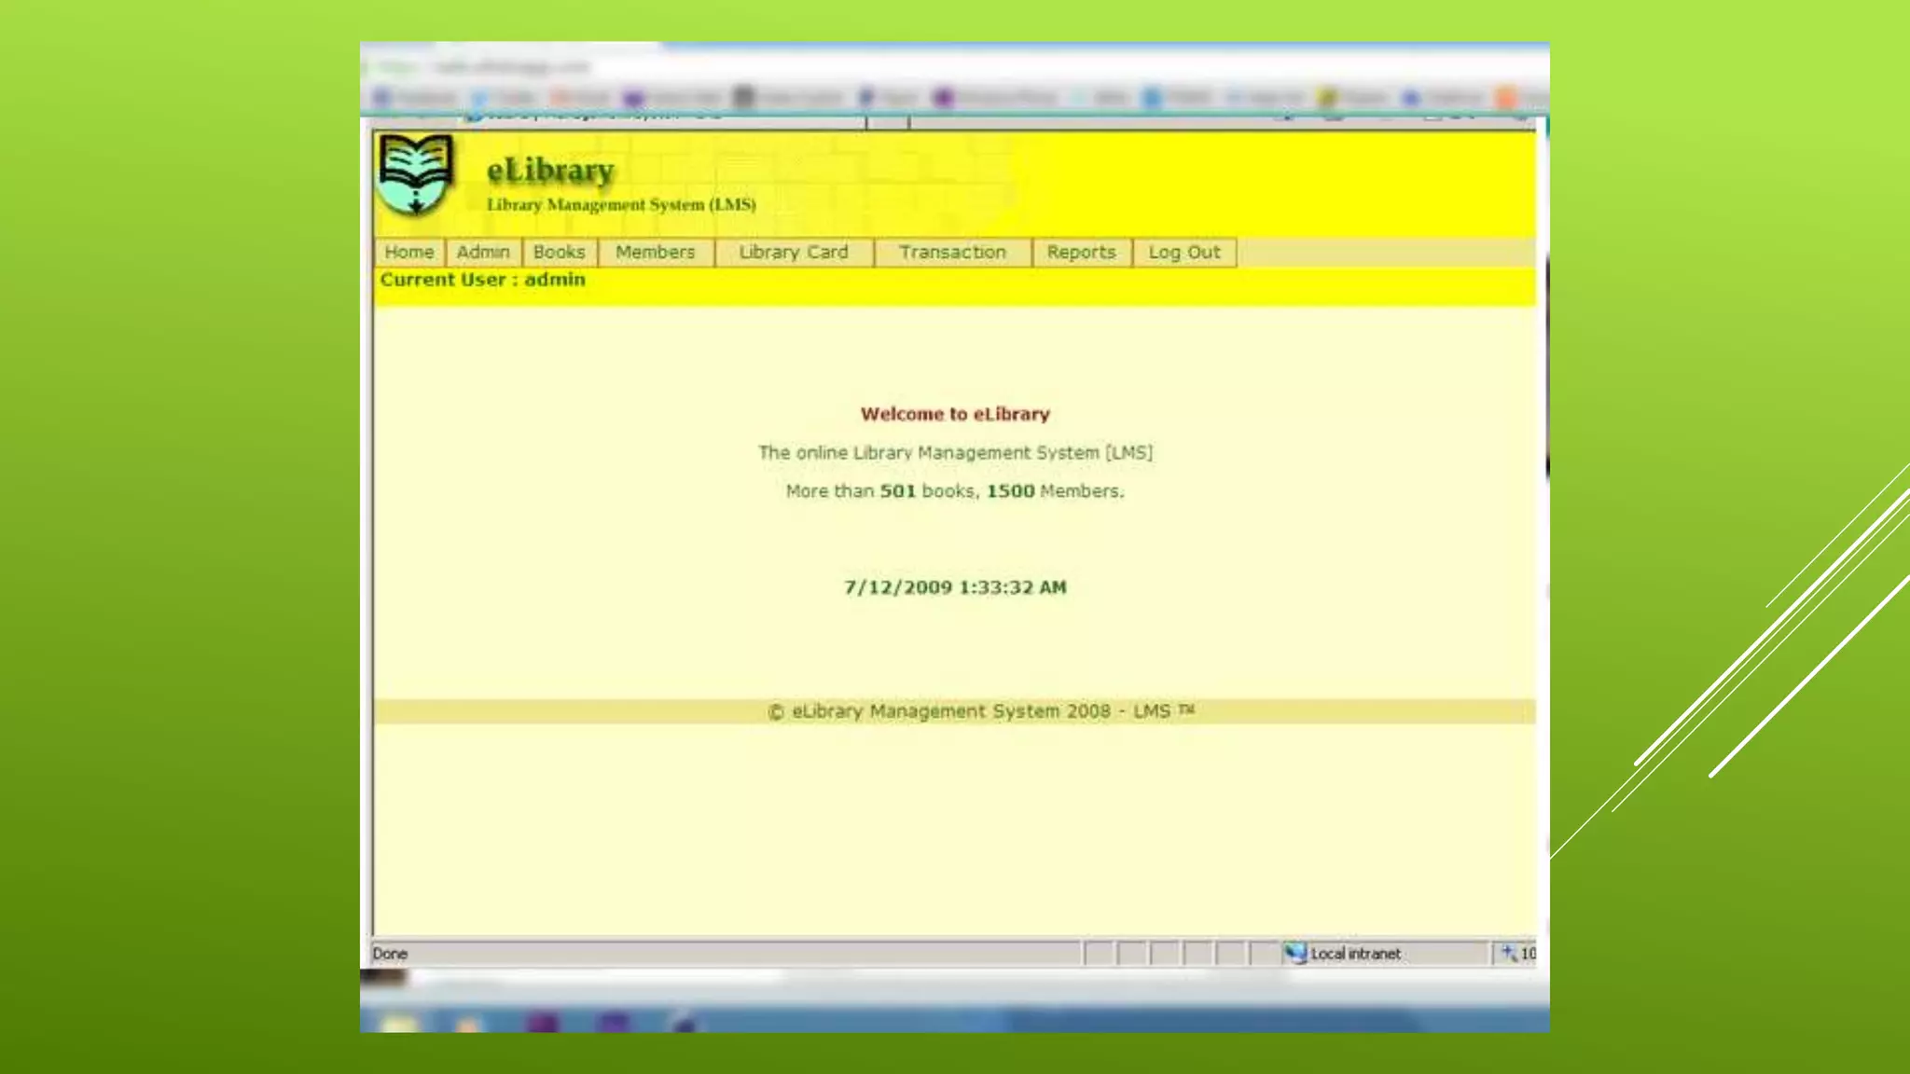
Task: Open the Home menu item
Action: click(x=409, y=253)
